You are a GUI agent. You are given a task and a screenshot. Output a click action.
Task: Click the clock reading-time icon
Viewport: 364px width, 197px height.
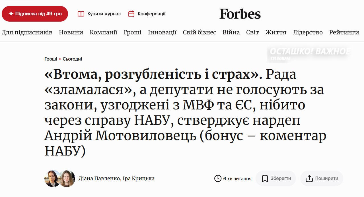[218, 179]
